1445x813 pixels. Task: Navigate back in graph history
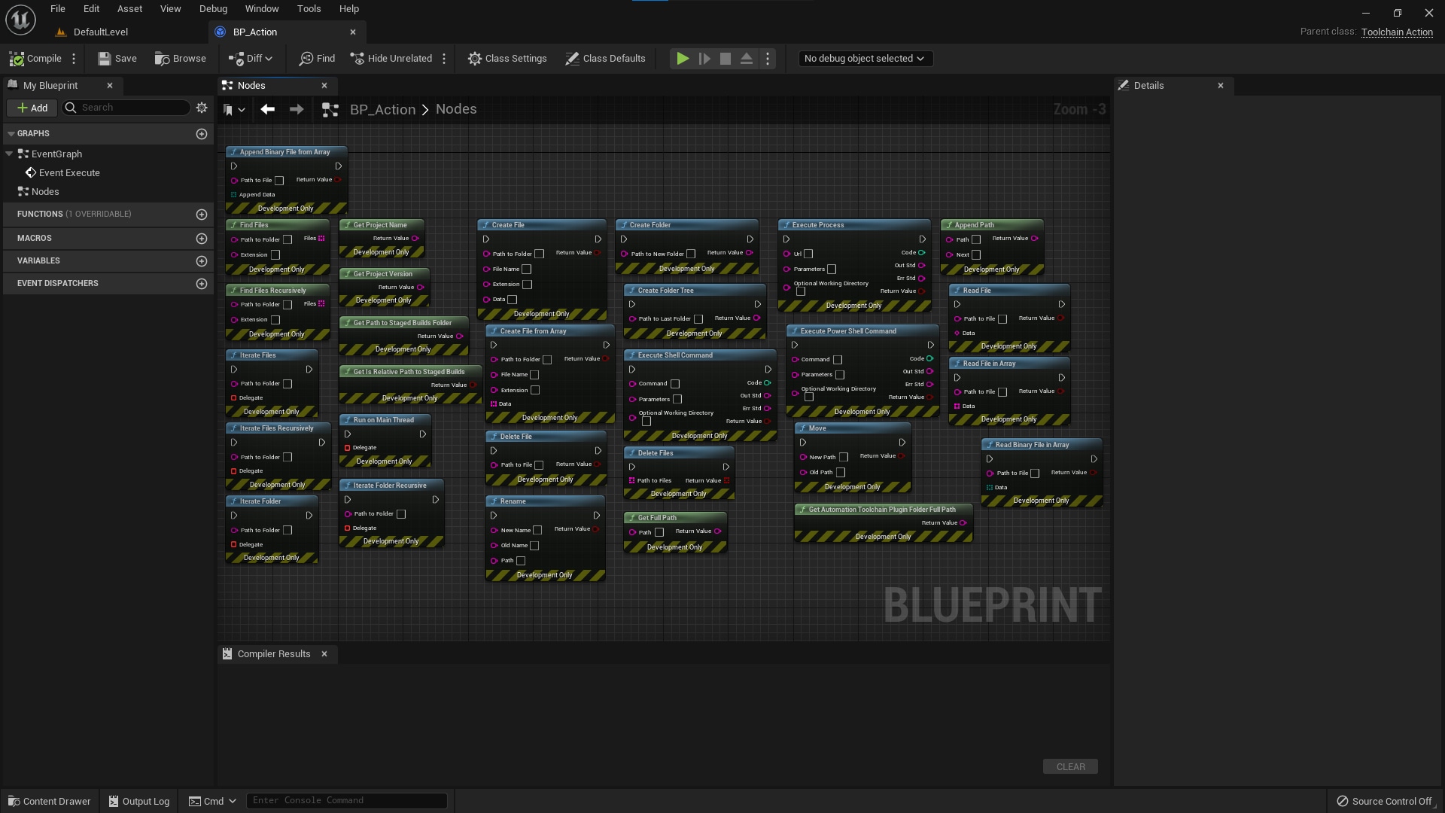pos(267,110)
